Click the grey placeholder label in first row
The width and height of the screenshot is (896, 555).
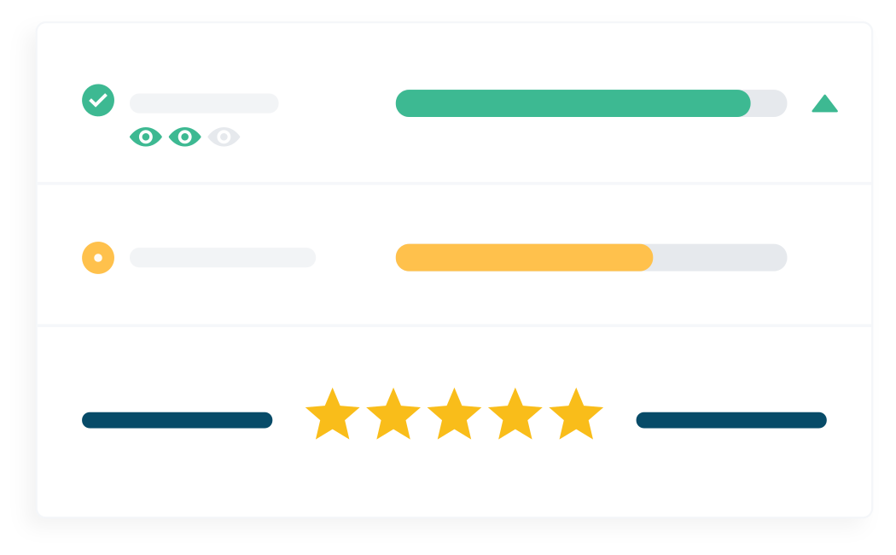coord(204,103)
